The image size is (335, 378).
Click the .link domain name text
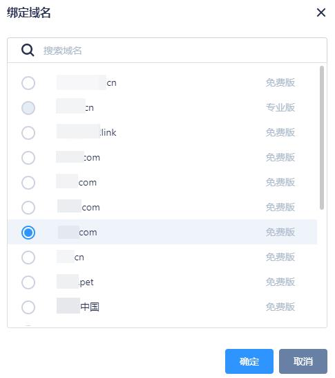tap(86, 132)
